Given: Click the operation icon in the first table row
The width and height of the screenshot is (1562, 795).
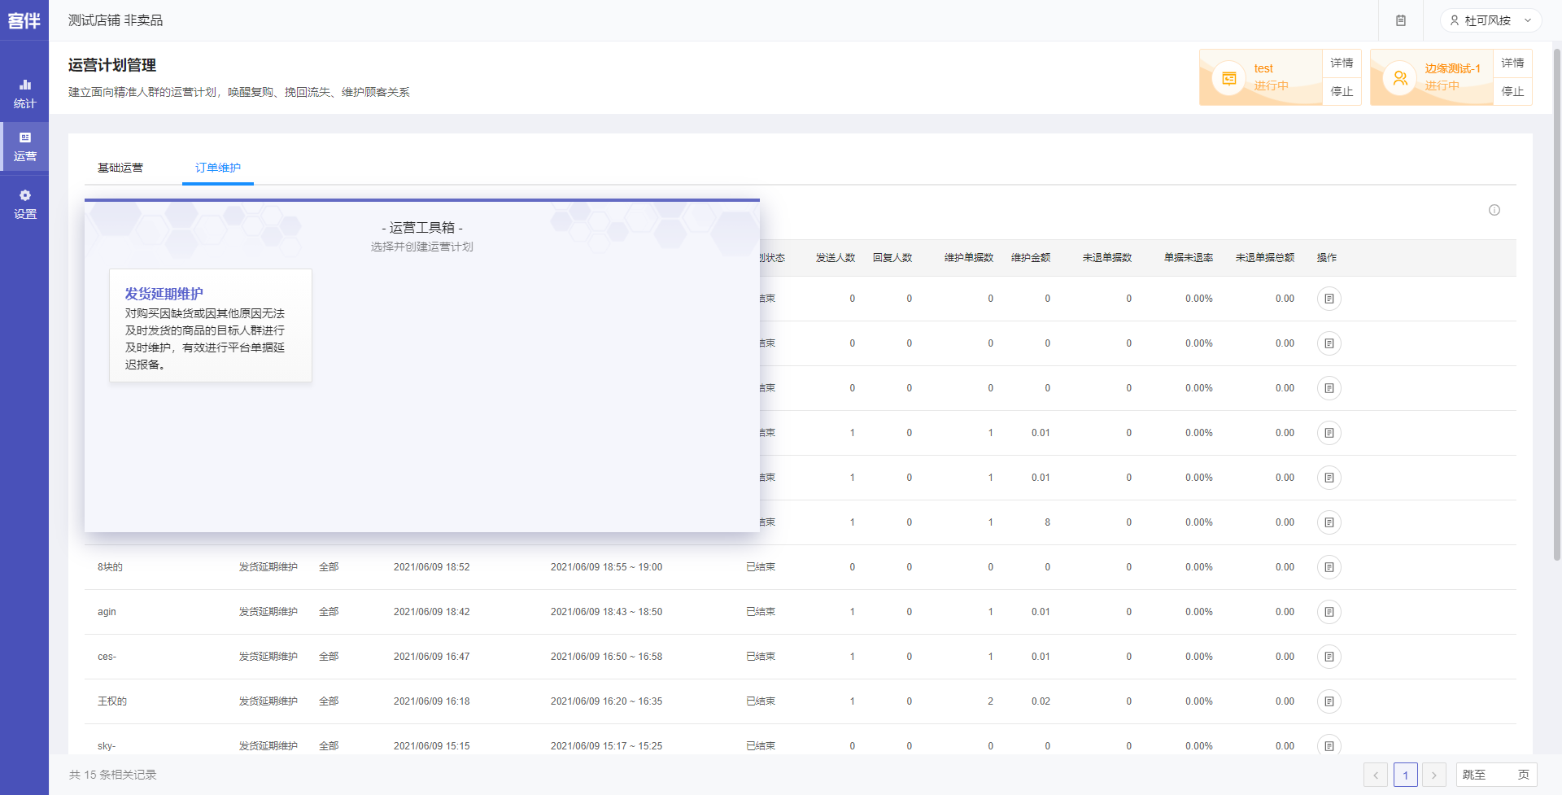Looking at the screenshot, I should (1329, 299).
